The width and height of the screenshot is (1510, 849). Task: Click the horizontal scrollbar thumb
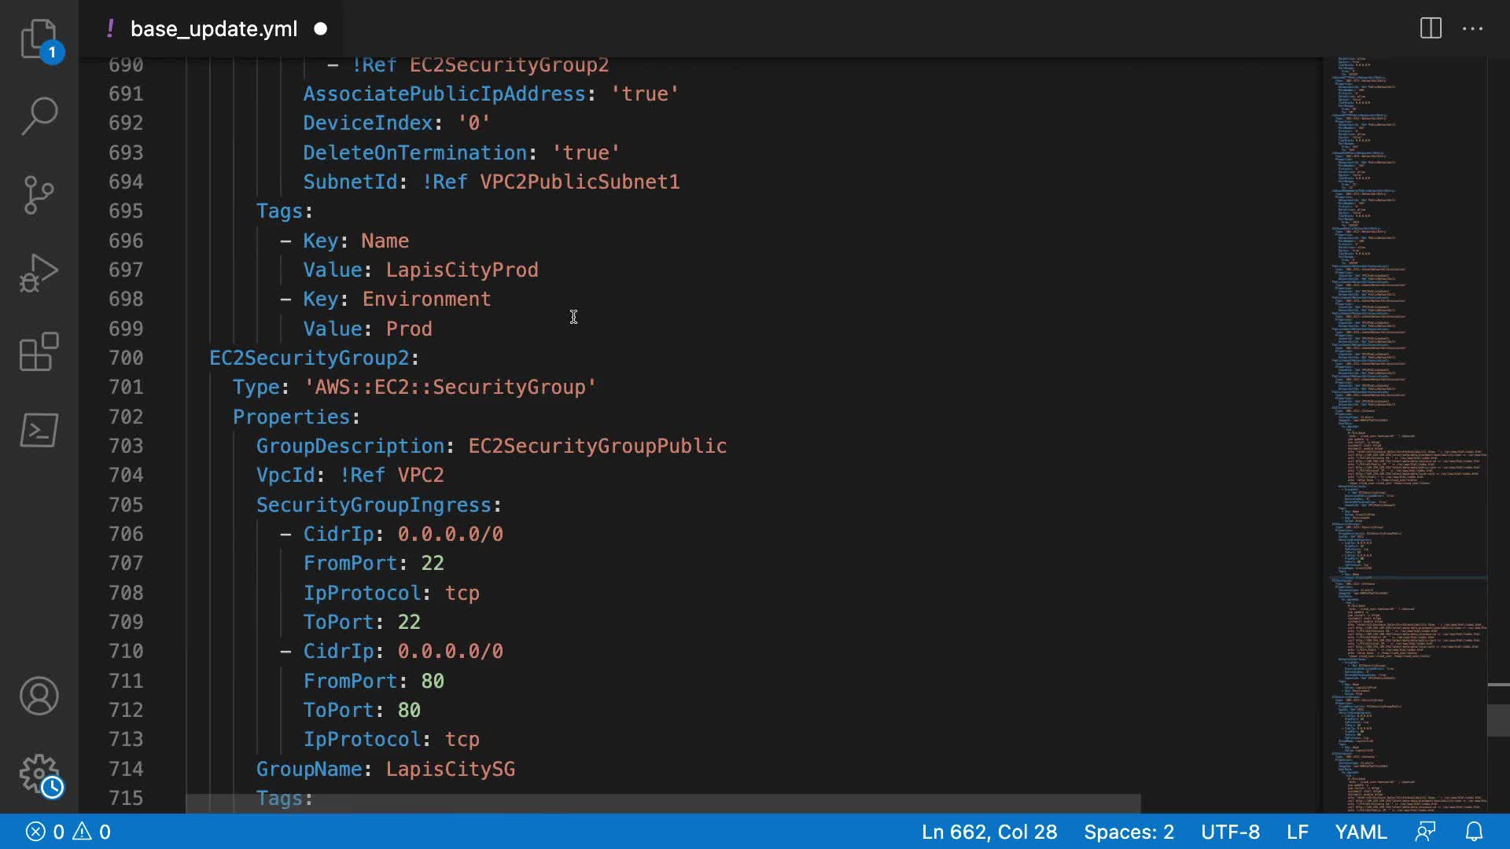662,803
